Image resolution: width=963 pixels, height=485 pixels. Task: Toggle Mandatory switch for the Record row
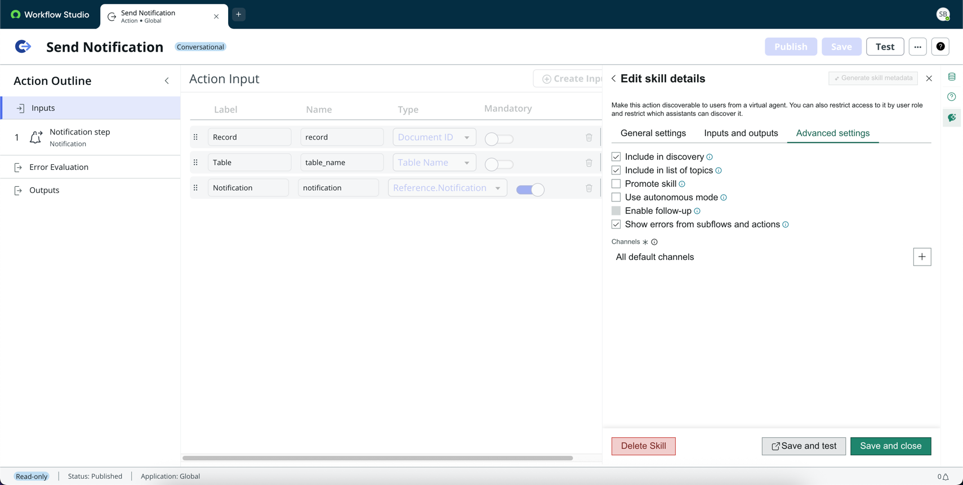point(499,139)
